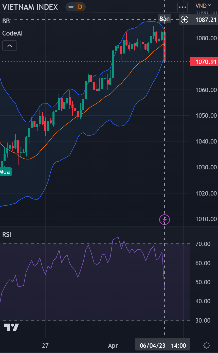Select the RSI indicator label
This screenshot has height=353, width=218.
(7, 235)
